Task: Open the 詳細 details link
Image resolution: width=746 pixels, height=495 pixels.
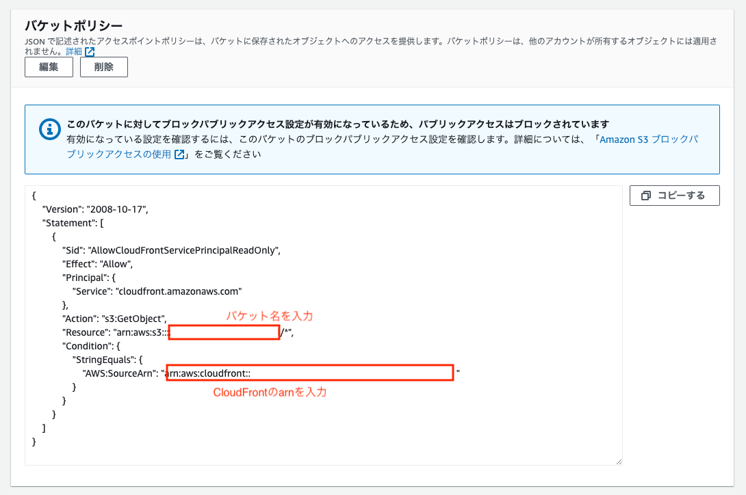Action: pyautogui.click(x=74, y=51)
